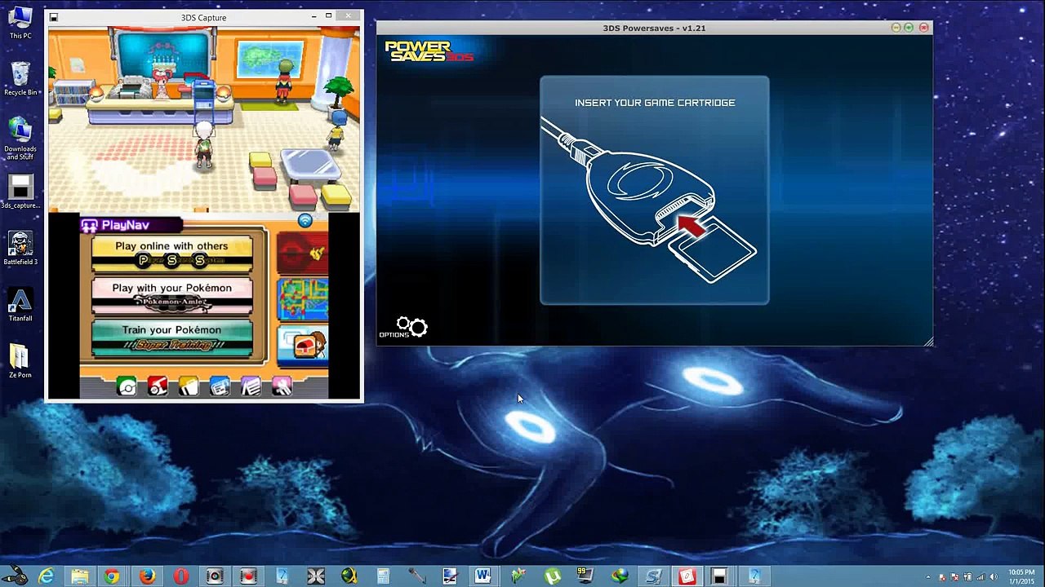Open This PC desktop icon
Screen dimensions: 1045x587
(x=20, y=23)
